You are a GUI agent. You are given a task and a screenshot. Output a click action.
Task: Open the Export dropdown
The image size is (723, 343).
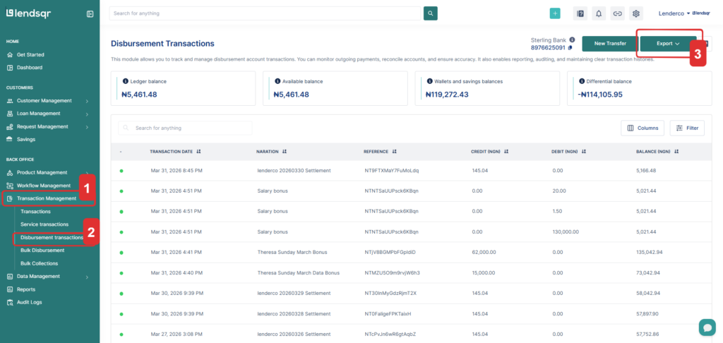pyautogui.click(x=668, y=44)
